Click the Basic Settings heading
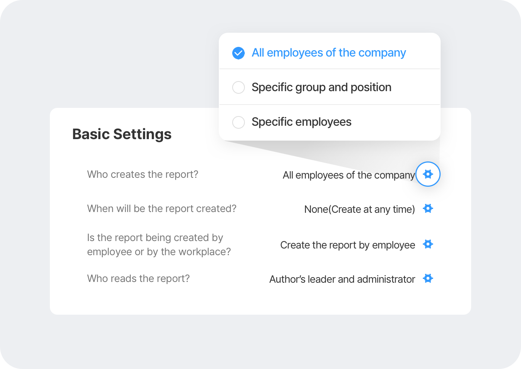521x369 pixels. pos(122,134)
